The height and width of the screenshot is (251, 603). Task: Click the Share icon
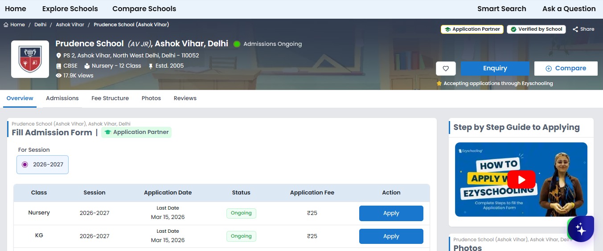pyautogui.click(x=575, y=29)
